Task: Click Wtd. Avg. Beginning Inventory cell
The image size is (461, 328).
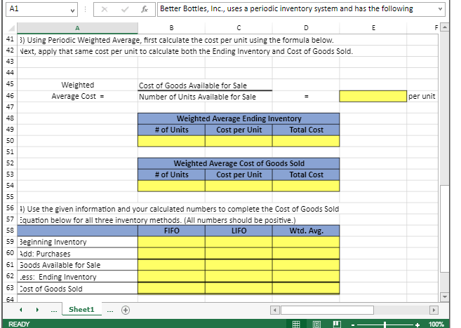Action: coord(306,242)
